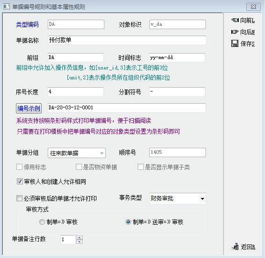Click the purple text 系统支持按照条形码样式打印单据编号

pyautogui.click(x=84, y=121)
